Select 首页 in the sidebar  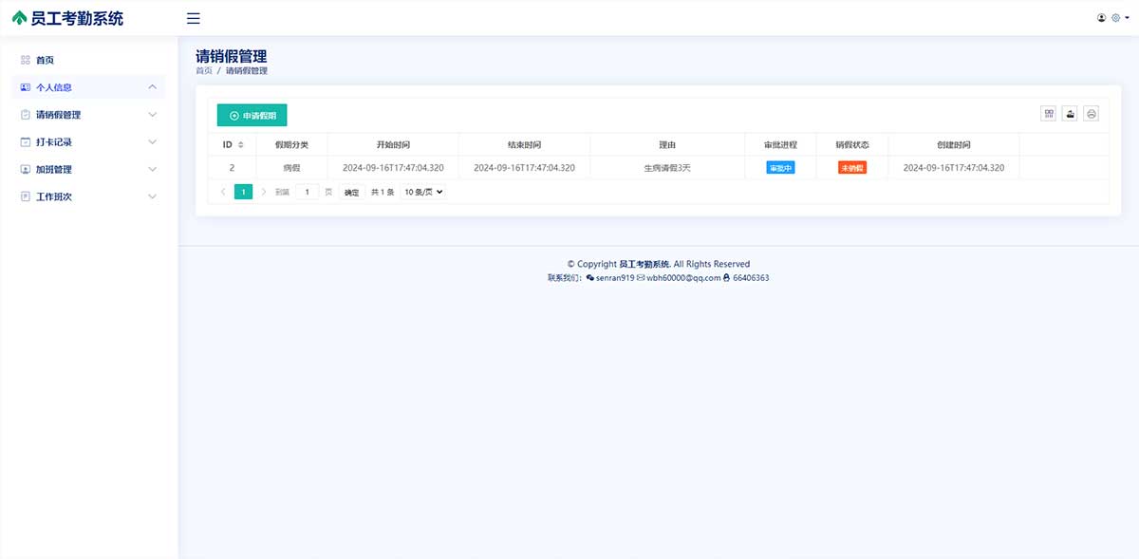coord(45,60)
